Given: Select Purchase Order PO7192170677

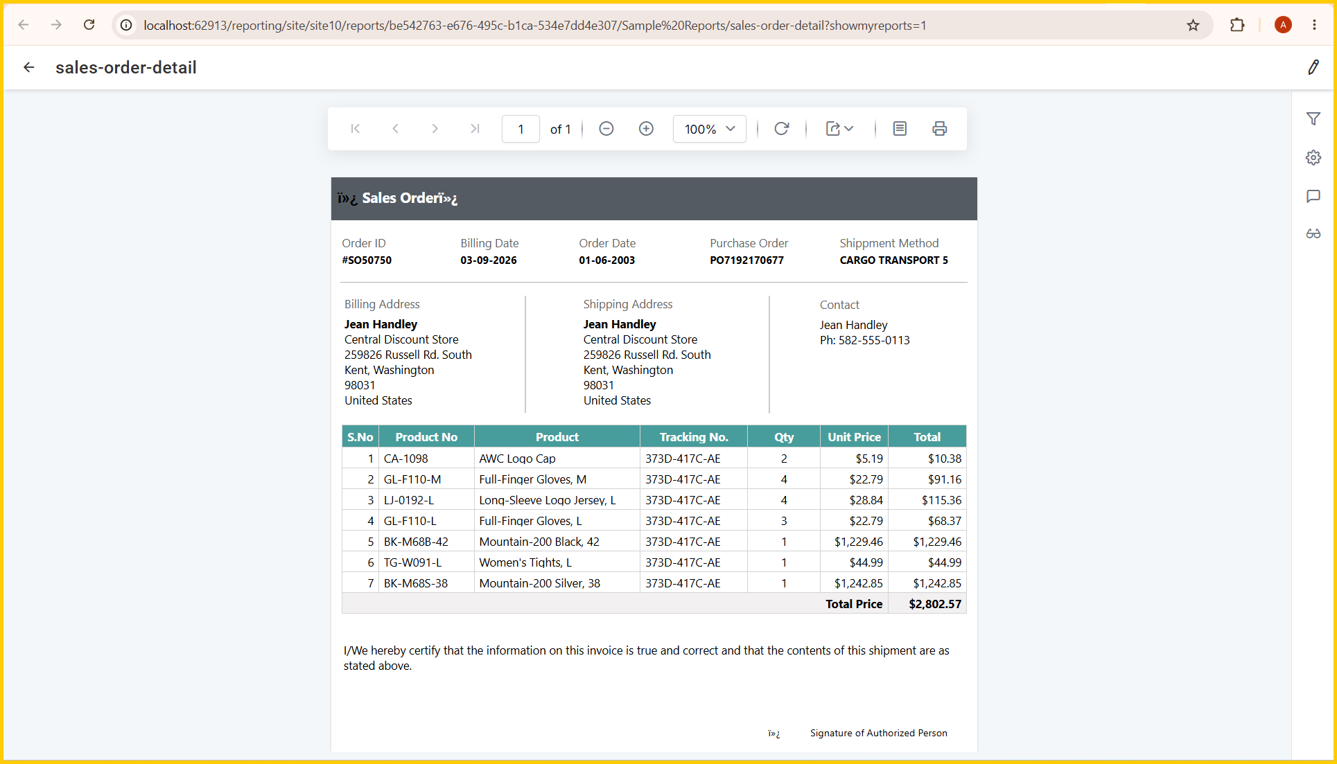Looking at the screenshot, I should [x=746, y=260].
